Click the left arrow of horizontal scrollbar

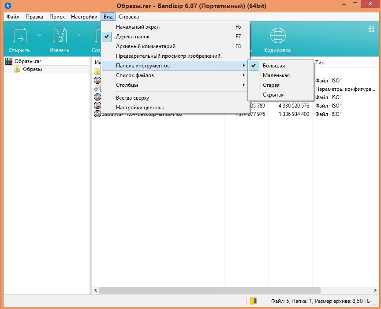tap(96, 290)
